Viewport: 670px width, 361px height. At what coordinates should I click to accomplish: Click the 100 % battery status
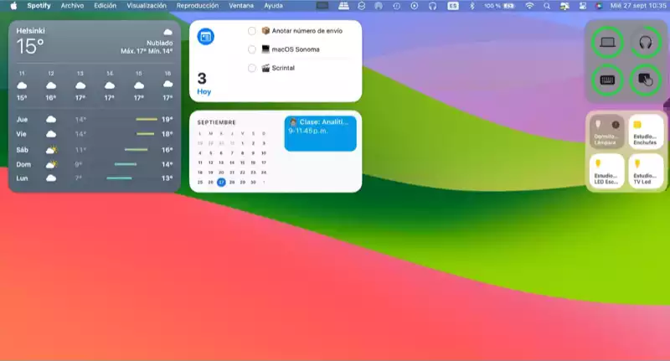tap(499, 6)
